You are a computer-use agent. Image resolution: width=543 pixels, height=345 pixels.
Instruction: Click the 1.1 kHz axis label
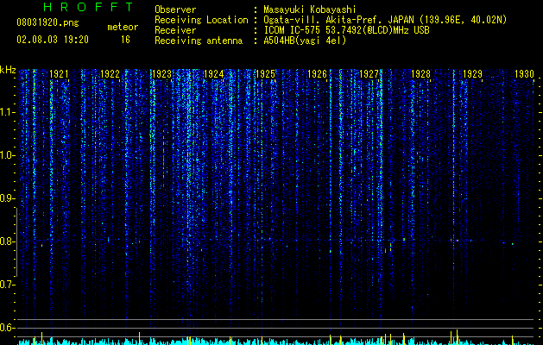(8, 112)
